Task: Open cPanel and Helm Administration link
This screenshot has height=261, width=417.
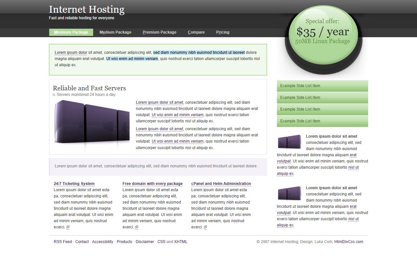Action: click(221, 184)
